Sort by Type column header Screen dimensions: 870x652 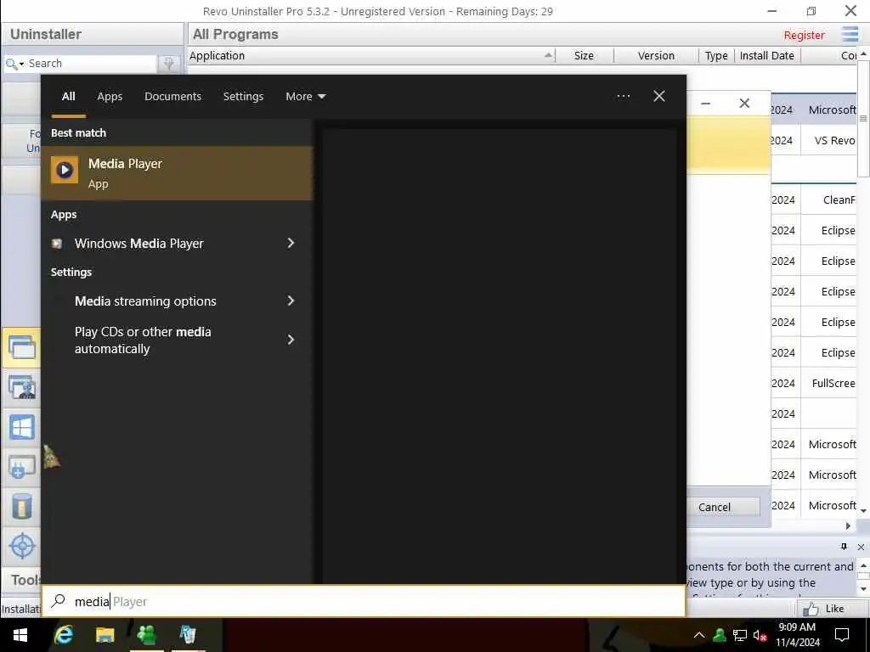tap(715, 55)
